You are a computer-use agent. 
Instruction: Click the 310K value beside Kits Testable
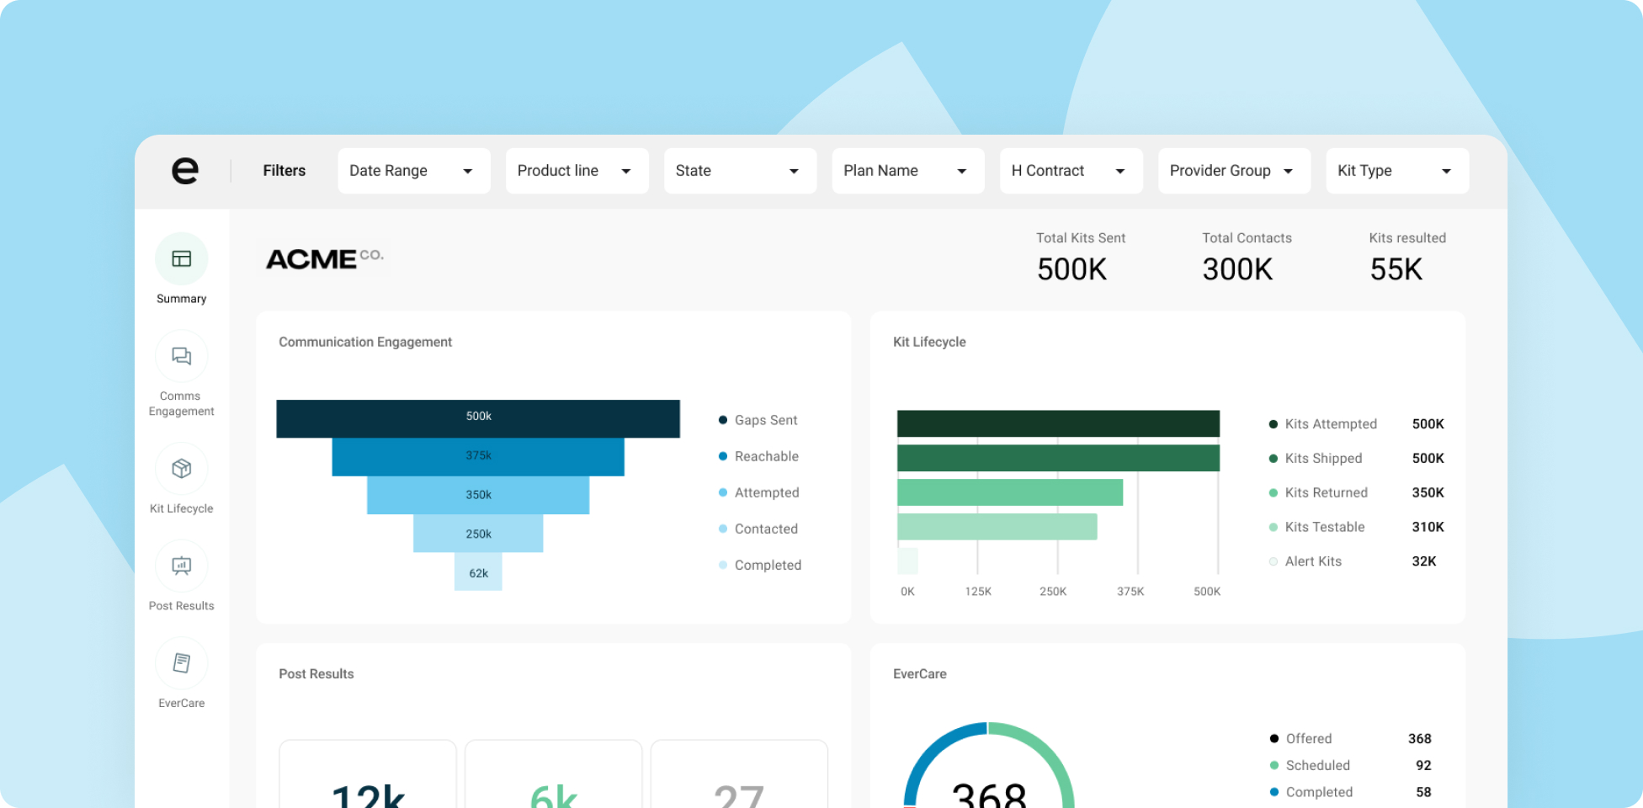[1428, 527]
